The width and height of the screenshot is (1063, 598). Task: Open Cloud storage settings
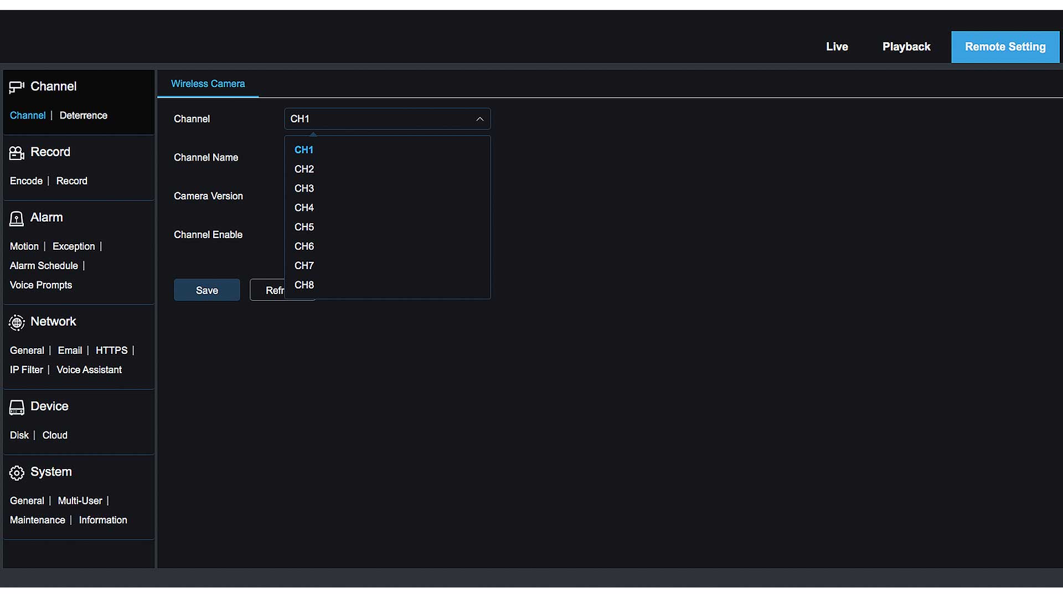[x=54, y=435]
